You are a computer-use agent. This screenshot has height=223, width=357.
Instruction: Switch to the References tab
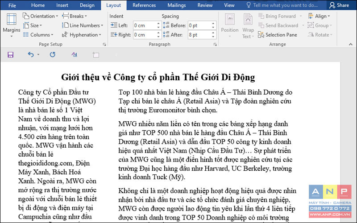[144, 5]
